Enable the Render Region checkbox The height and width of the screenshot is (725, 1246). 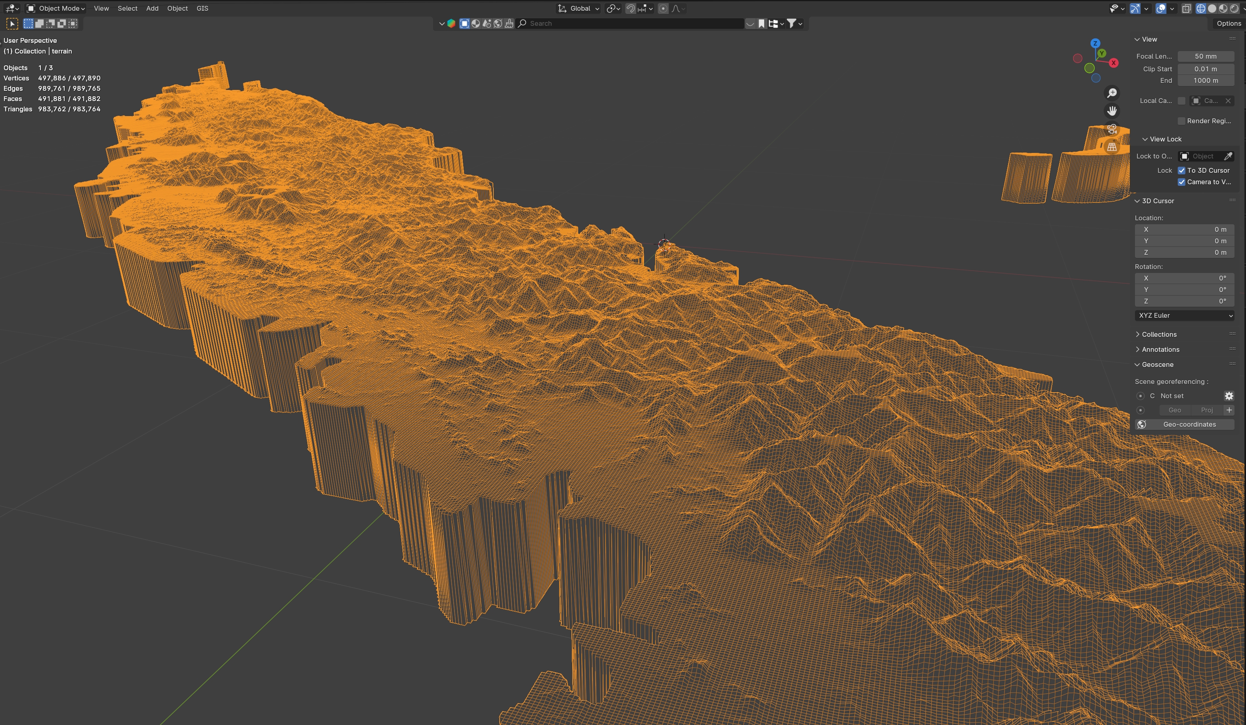click(x=1182, y=121)
